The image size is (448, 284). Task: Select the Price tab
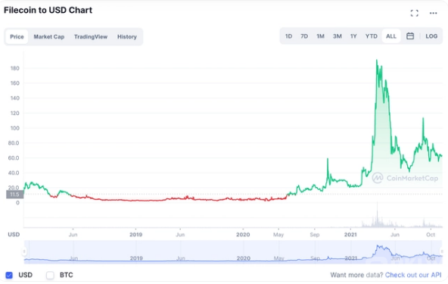pos(17,36)
